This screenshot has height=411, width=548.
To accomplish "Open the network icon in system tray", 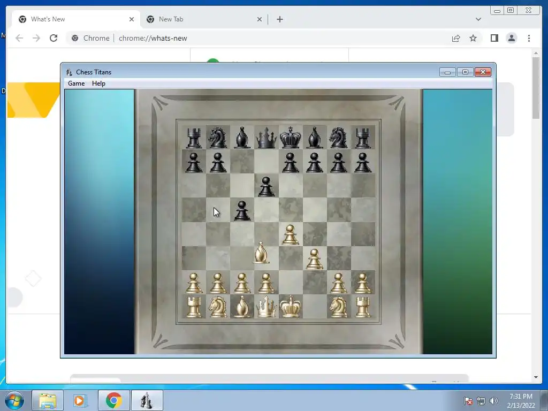I will tap(481, 401).
